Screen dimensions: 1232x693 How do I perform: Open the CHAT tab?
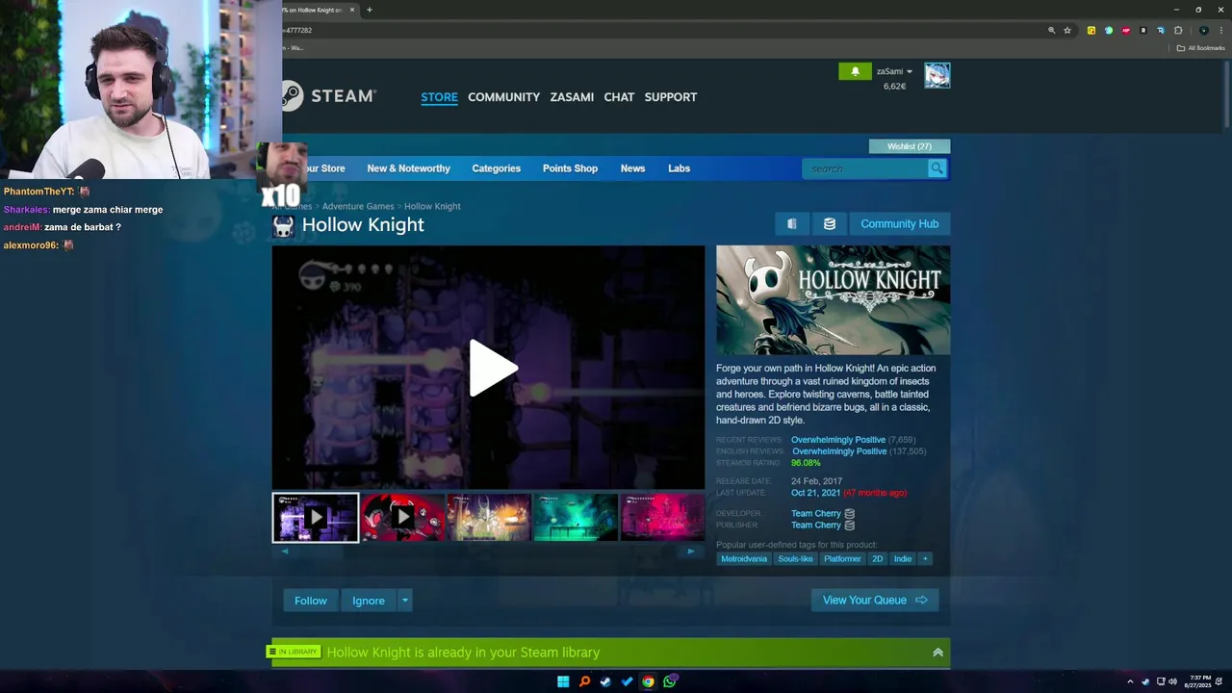[619, 97]
